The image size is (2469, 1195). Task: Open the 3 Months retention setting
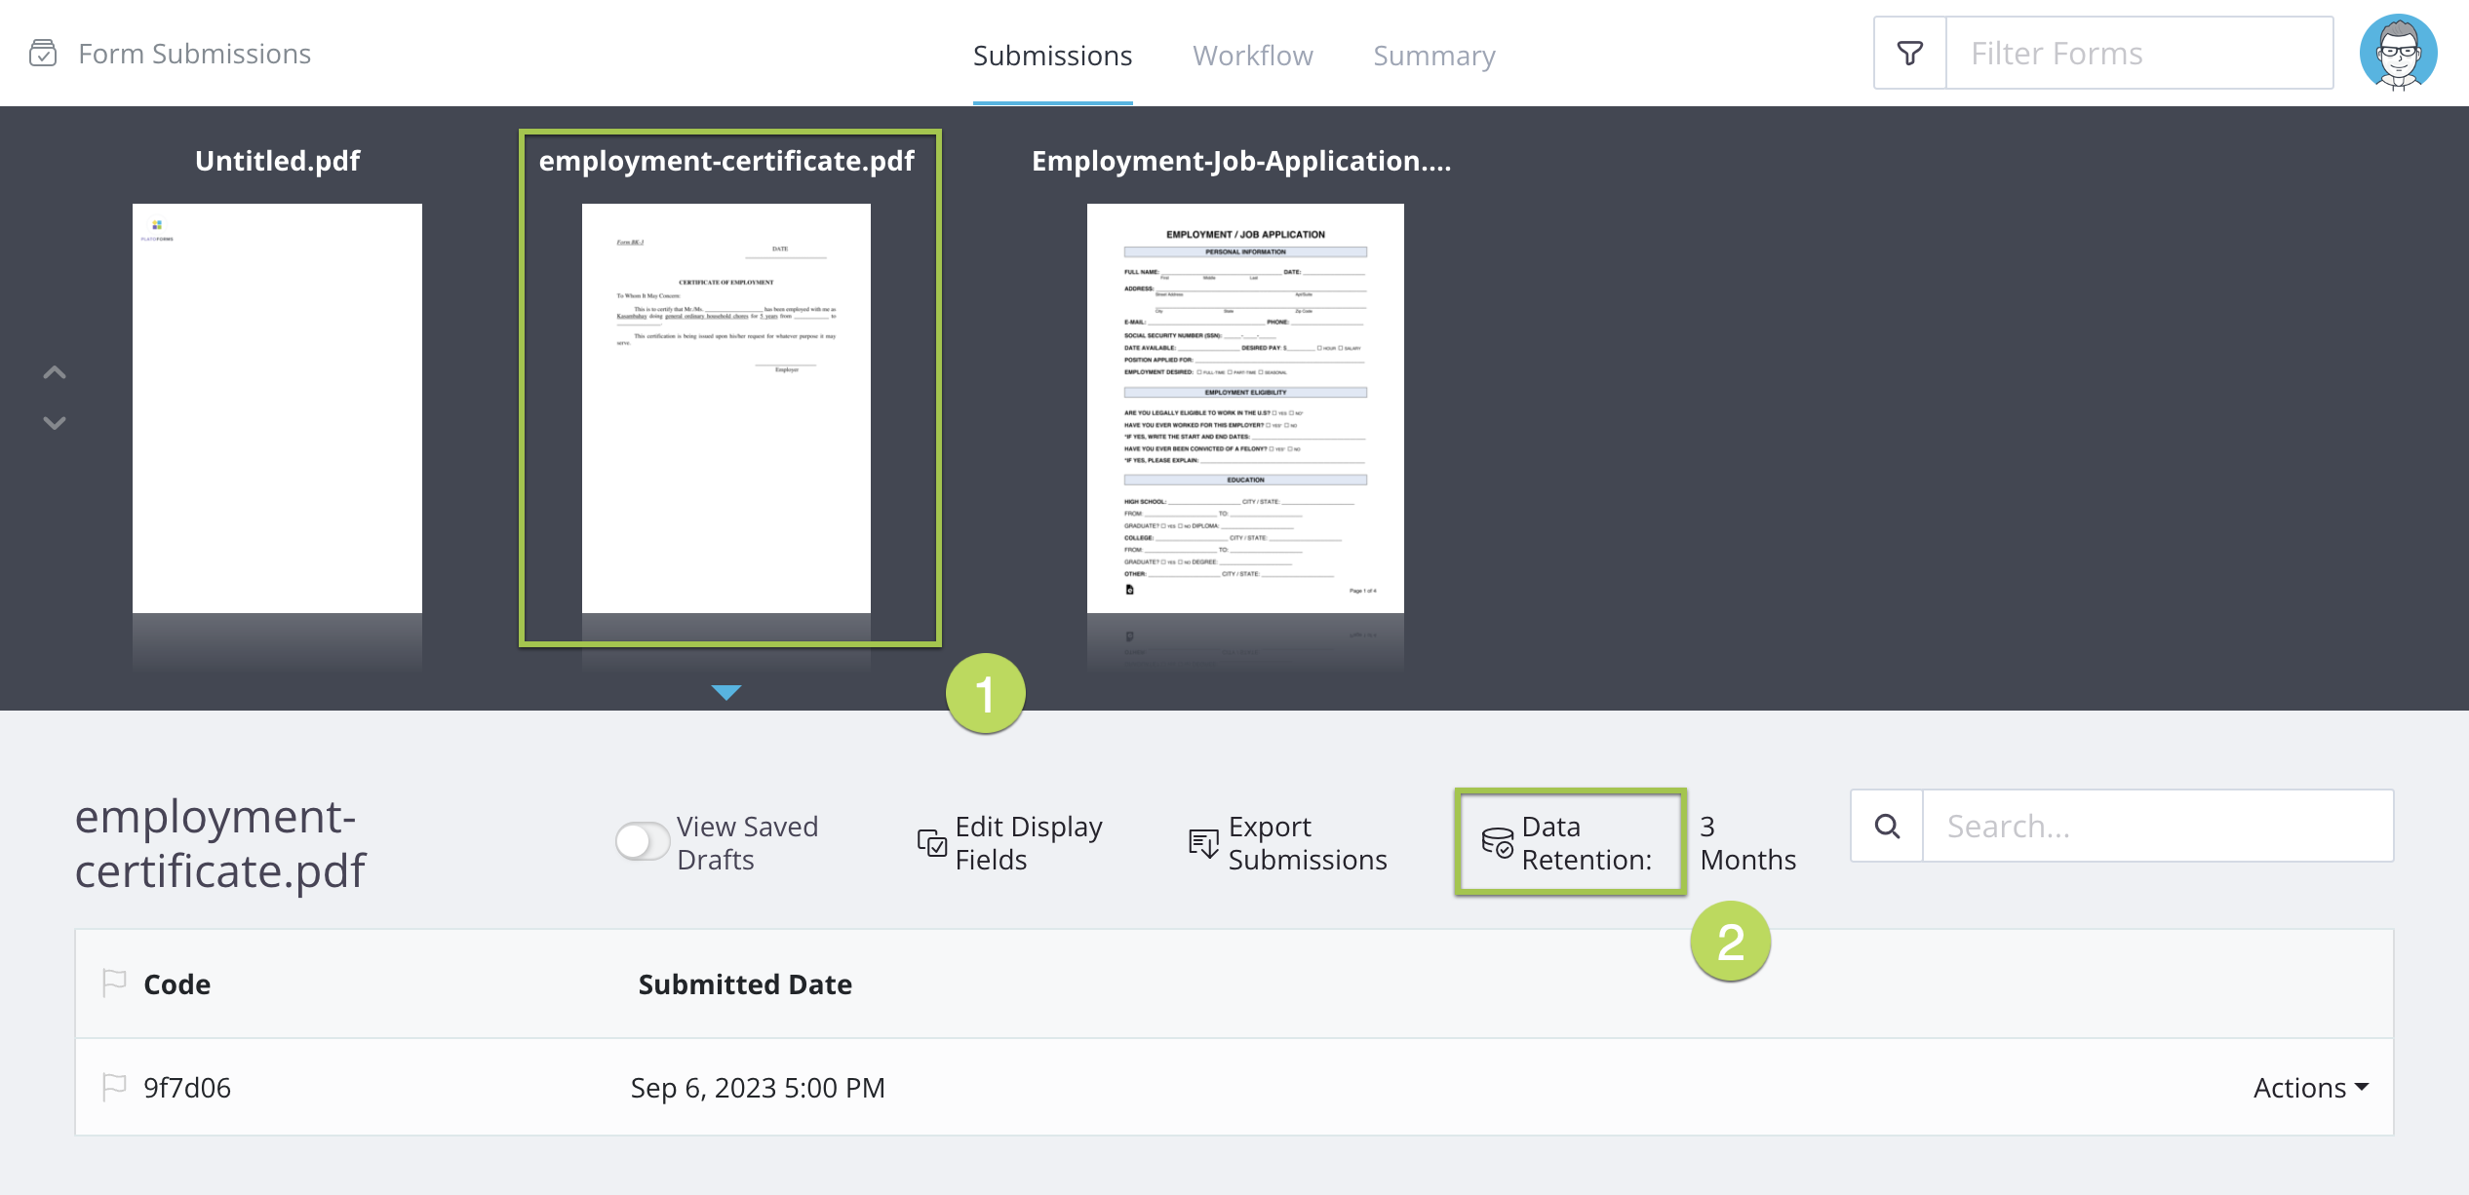[1747, 842]
